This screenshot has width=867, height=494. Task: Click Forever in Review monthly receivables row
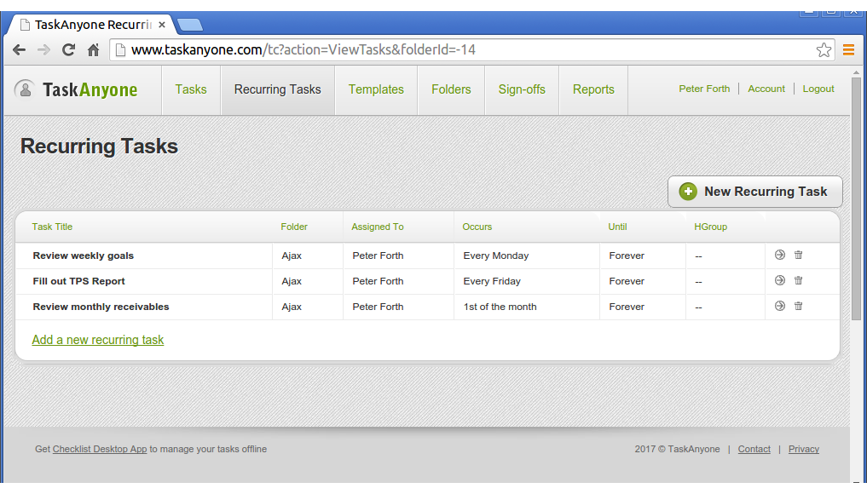tap(627, 307)
